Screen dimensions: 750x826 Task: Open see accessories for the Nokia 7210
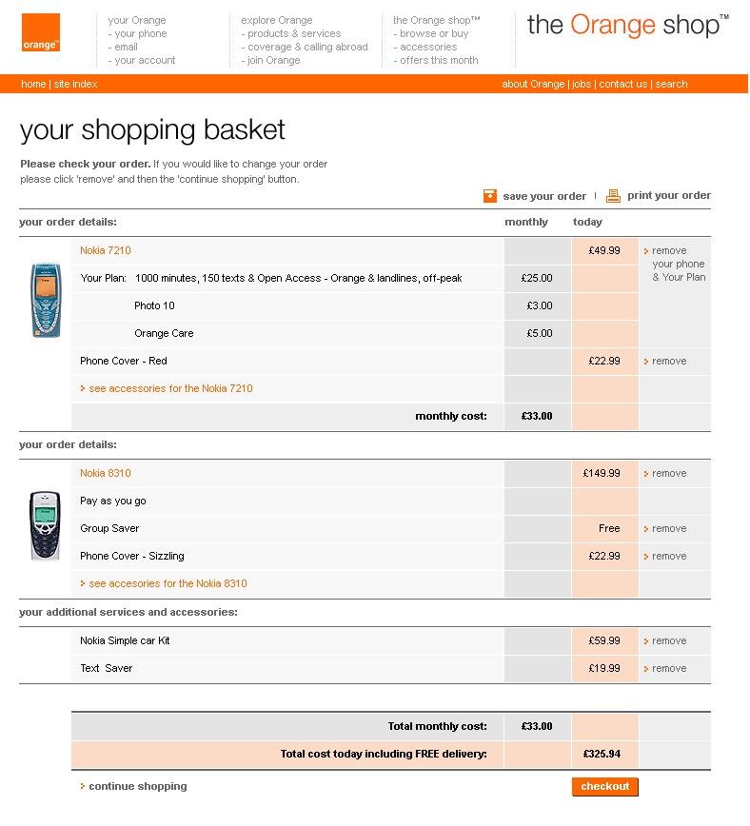coord(170,389)
